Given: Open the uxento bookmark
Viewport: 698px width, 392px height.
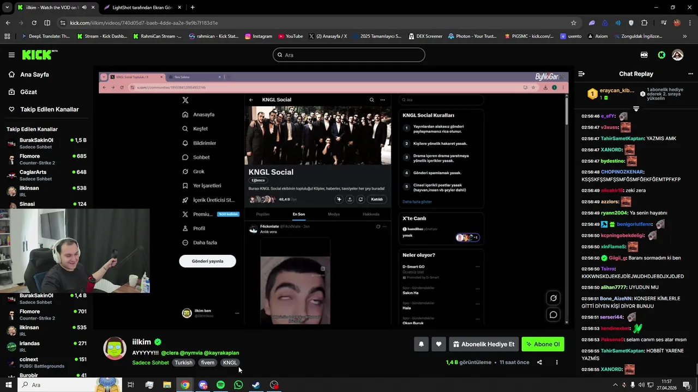Looking at the screenshot, I should pos(570,36).
